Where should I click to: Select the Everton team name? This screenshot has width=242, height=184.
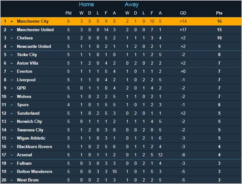[25, 72]
